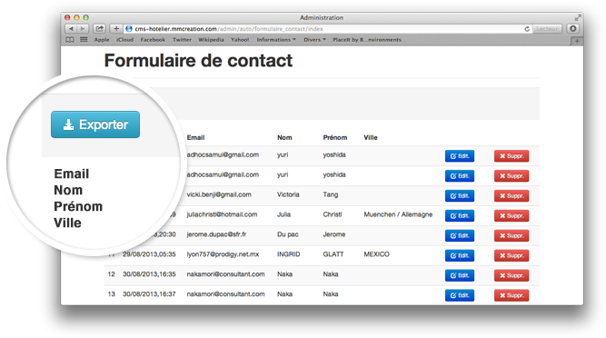This screenshot has height=338, width=606.
Task: Click the Formulaire de contact heading
Action: pos(198,61)
